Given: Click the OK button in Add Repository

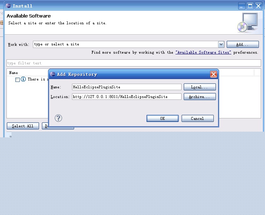Looking at the screenshot, I should [163, 118].
